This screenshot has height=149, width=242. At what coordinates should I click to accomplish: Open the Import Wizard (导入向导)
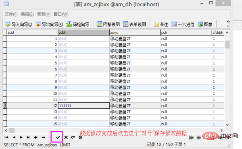19,24
